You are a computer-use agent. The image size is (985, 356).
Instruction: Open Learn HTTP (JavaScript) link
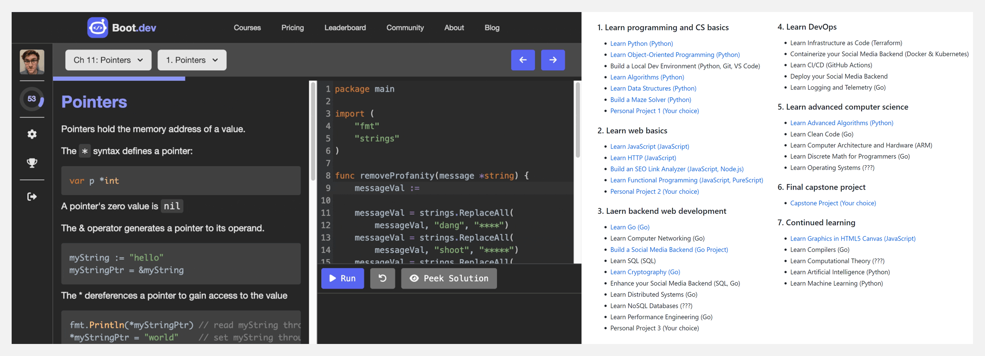(x=643, y=158)
